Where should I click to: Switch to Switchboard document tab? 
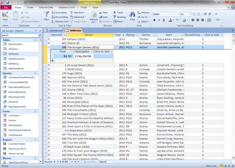tap(54, 31)
